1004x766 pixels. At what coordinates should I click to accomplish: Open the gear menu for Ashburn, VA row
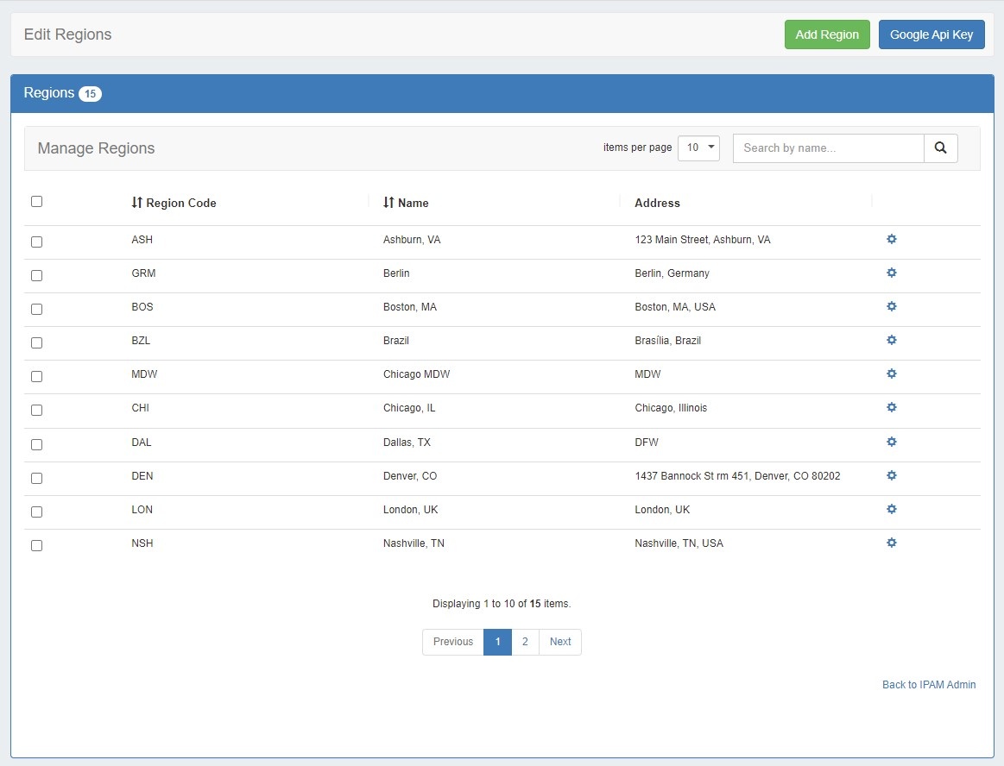[x=892, y=239]
